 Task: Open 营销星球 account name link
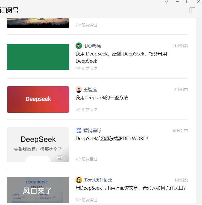click(x=92, y=131)
